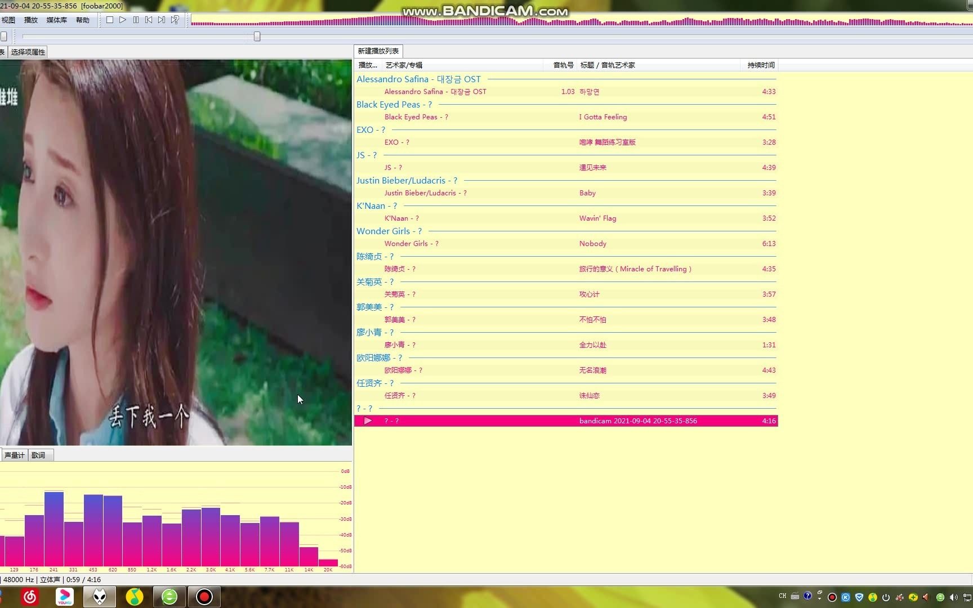973x608 pixels.
Task: Select the track '诛仙恋'
Action: pyautogui.click(x=566, y=396)
